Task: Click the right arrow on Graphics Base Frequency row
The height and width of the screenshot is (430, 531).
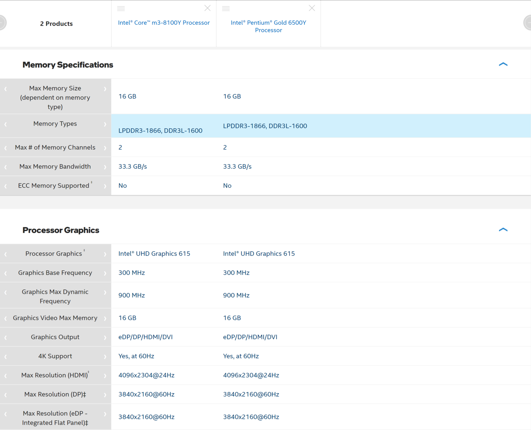Action: click(105, 273)
